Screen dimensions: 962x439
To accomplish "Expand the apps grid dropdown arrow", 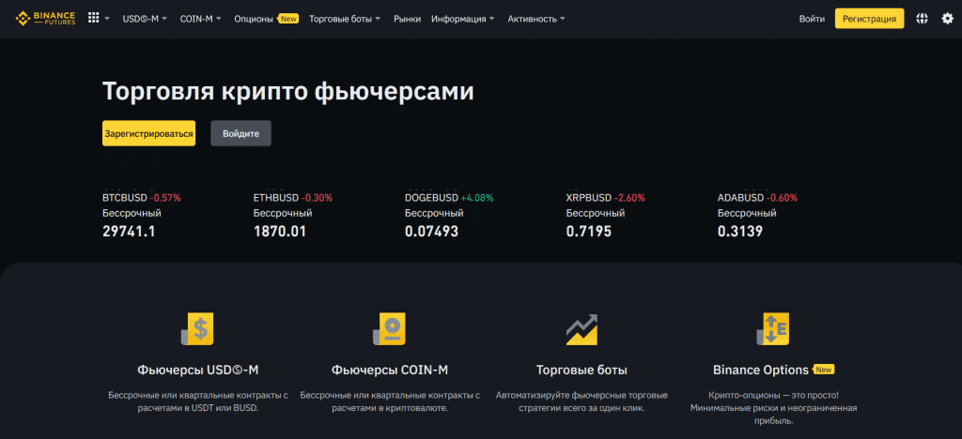I will coord(107,19).
